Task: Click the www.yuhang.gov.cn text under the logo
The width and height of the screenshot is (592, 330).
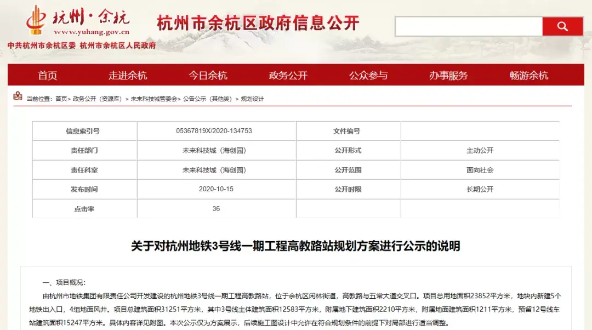Action: click(x=88, y=32)
